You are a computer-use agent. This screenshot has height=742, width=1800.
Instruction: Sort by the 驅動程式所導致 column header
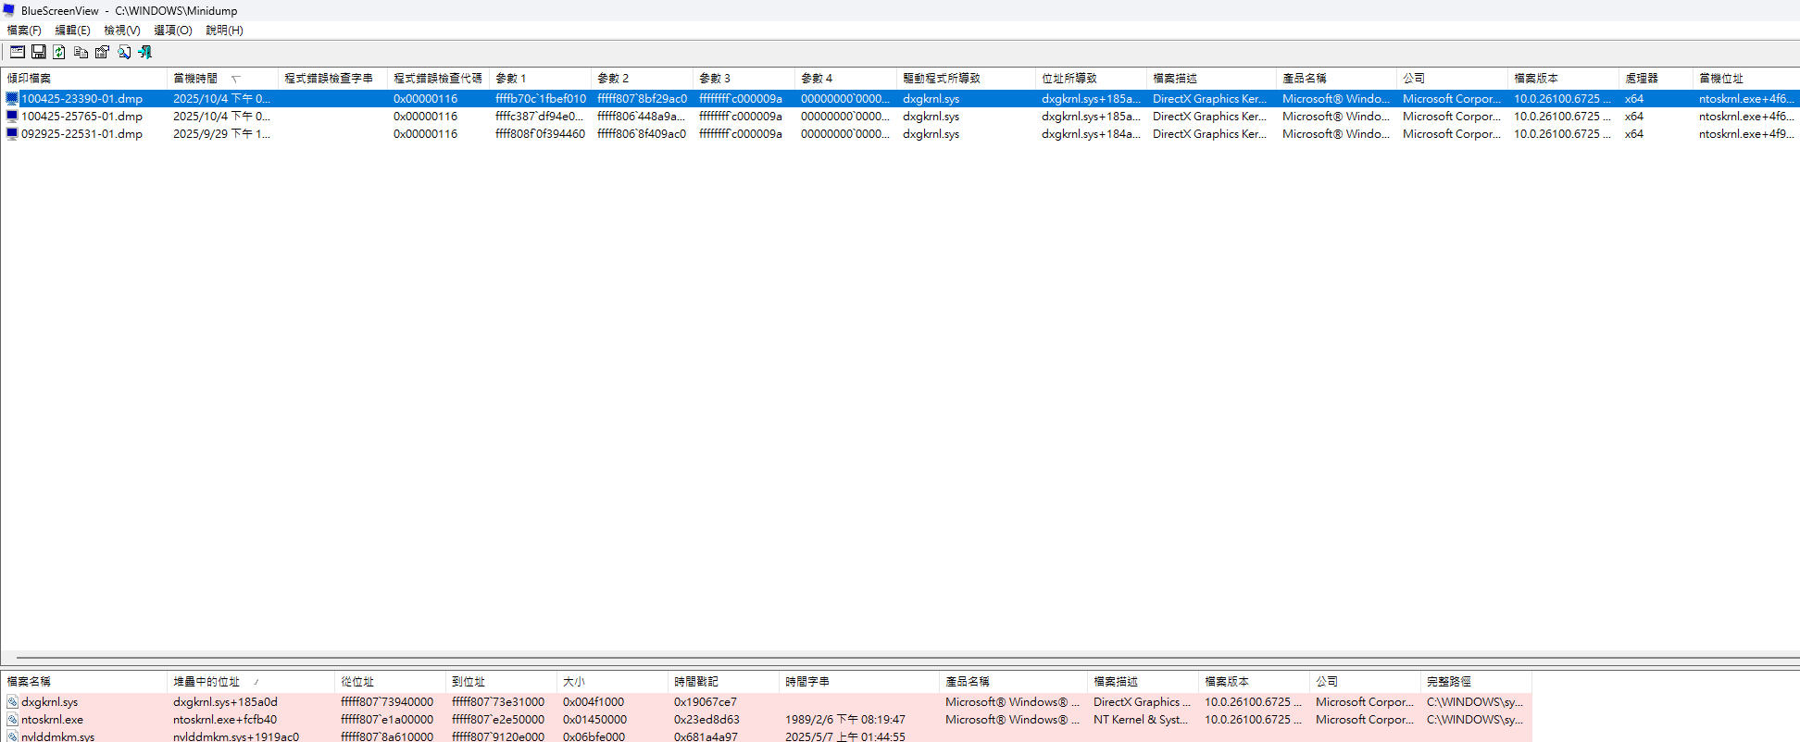pyautogui.click(x=966, y=78)
